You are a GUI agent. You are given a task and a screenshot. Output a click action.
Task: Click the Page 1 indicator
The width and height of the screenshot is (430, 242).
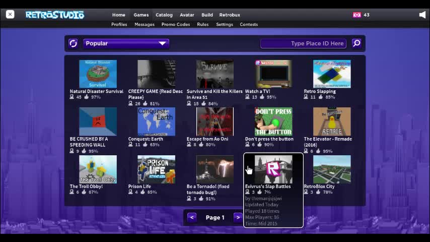[215, 218]
